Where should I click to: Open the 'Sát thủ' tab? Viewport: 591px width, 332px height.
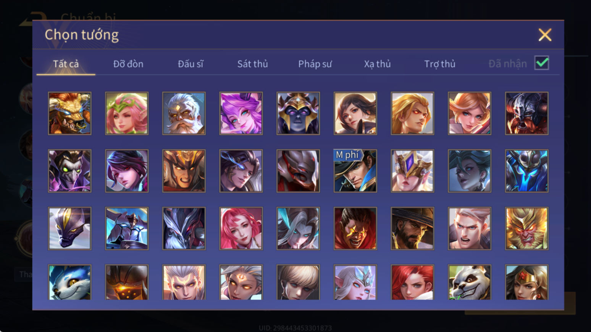252,64
